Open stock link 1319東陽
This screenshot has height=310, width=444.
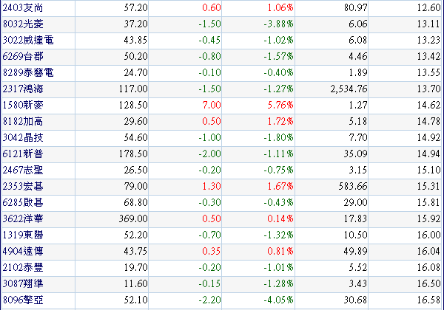pyautogui.click(x=23, y=235)
